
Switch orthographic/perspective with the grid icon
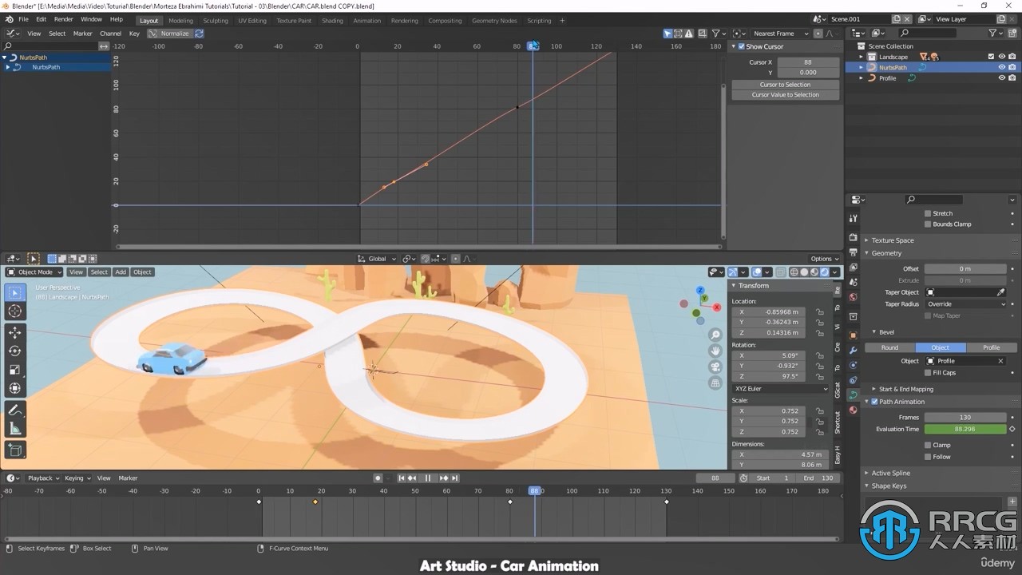point(715,383)
